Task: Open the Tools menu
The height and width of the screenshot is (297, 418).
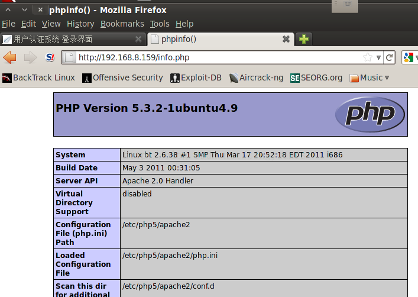Action: tap(160, 24)
